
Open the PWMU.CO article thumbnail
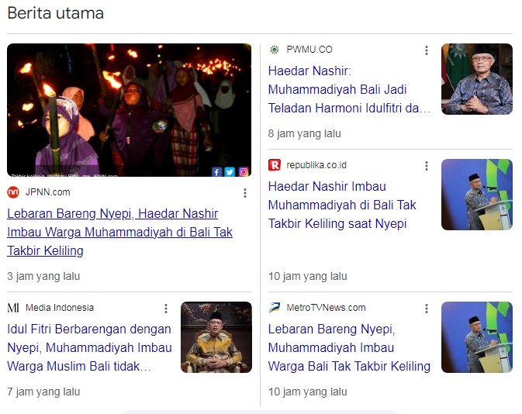[477, 79]
